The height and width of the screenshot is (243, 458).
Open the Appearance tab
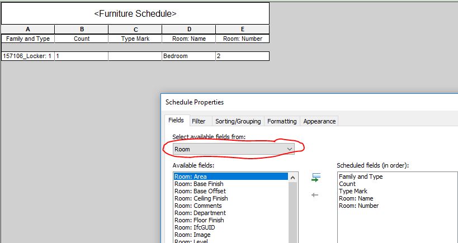[319, 121]
